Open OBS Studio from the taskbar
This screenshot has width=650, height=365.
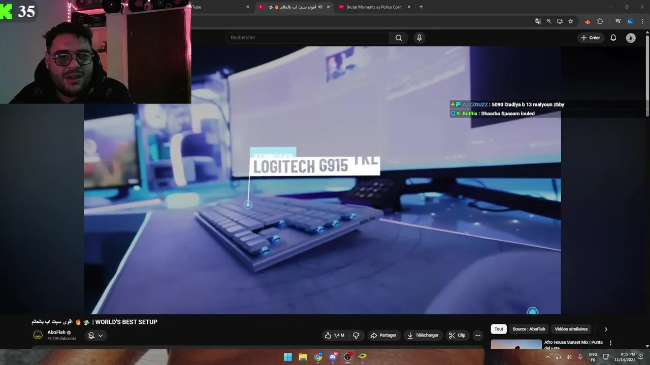click(x=348, y=357)
